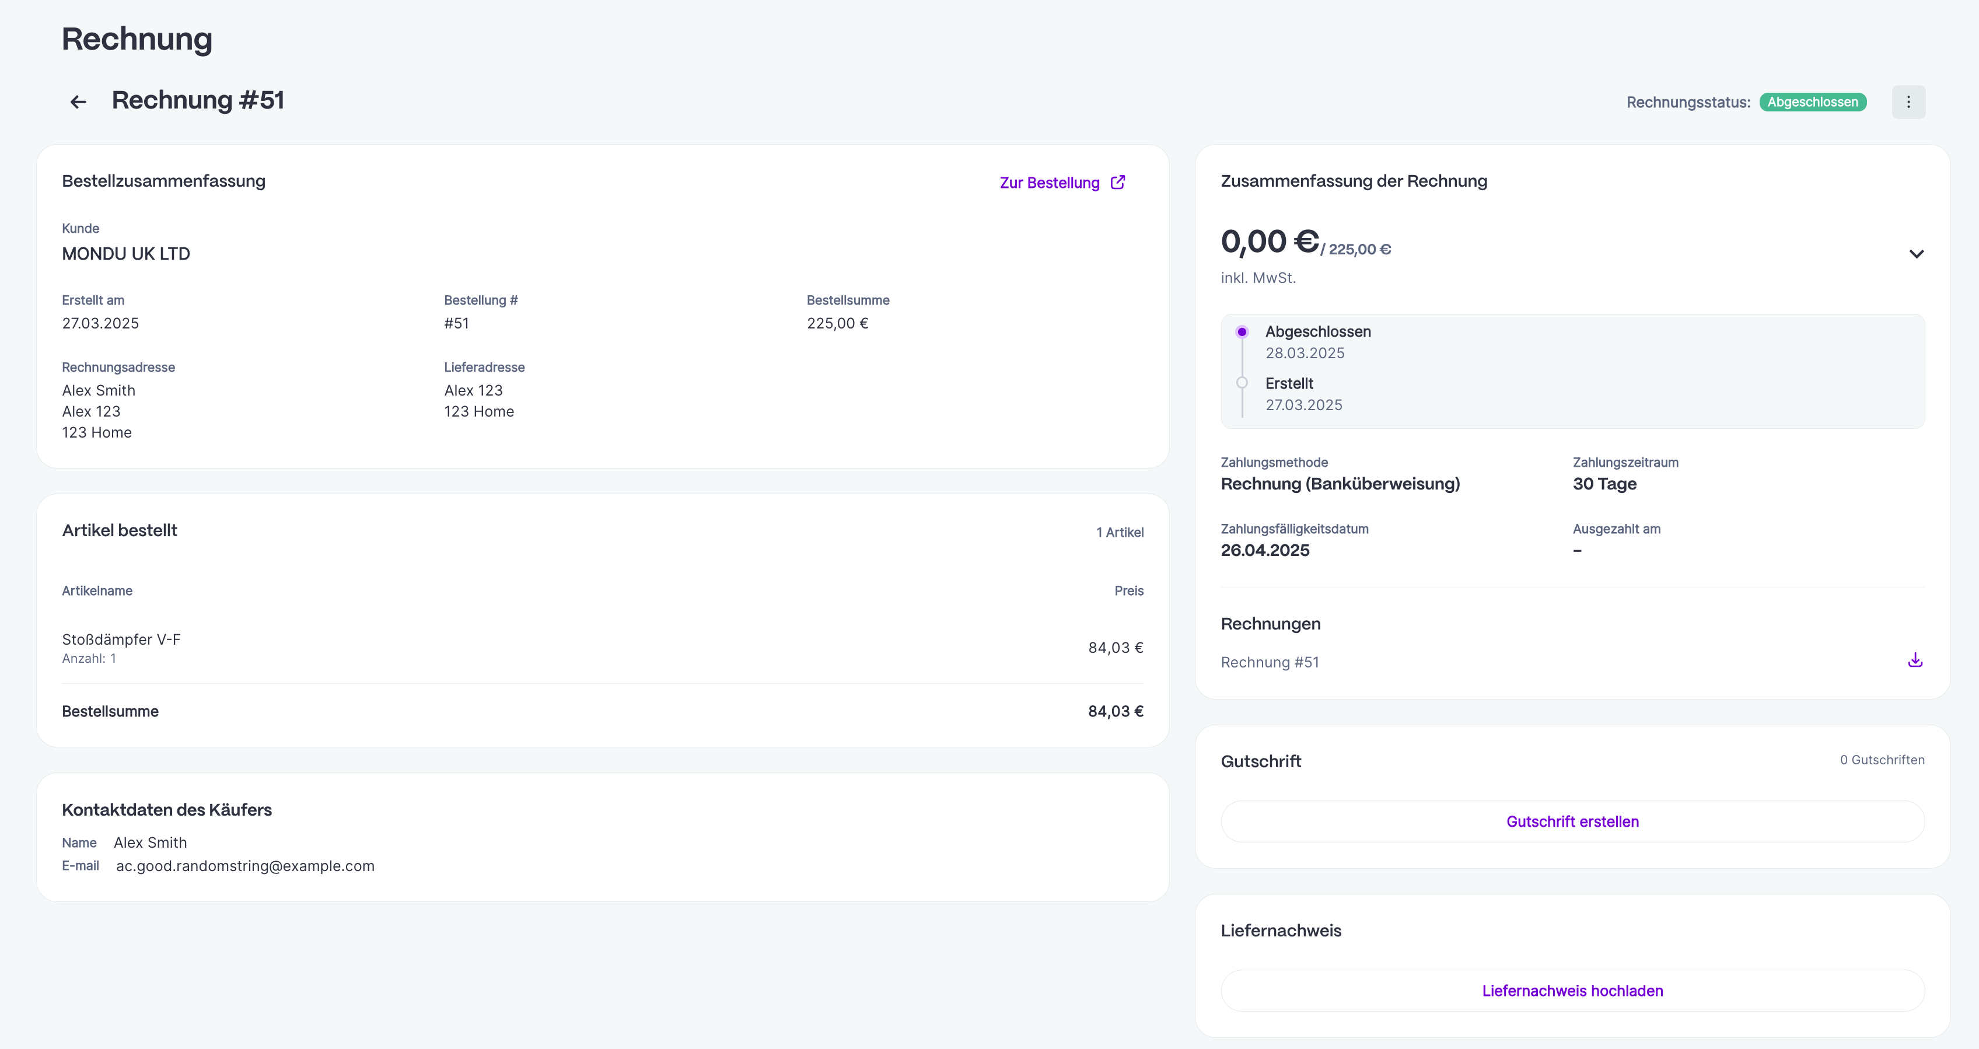The height and width of the screenshot is (1049, 1979).
Task: Expand the invoice amount chevron
Action: pyautogui.click(x=1916, y=254)
